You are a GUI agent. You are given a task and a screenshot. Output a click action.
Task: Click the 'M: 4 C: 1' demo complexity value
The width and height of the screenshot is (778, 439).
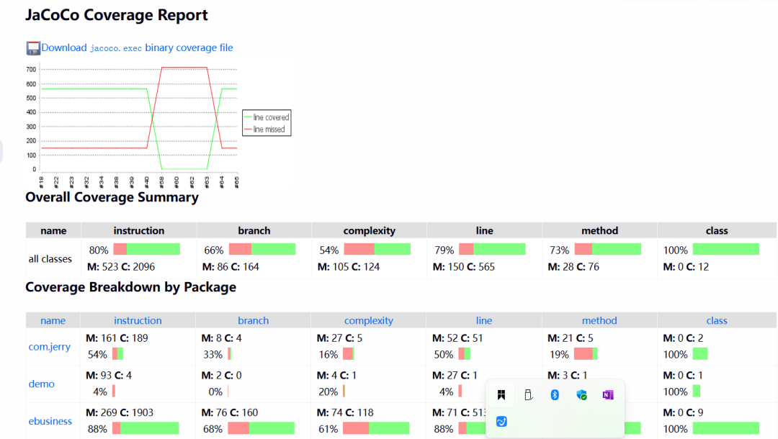click(337, 375)
